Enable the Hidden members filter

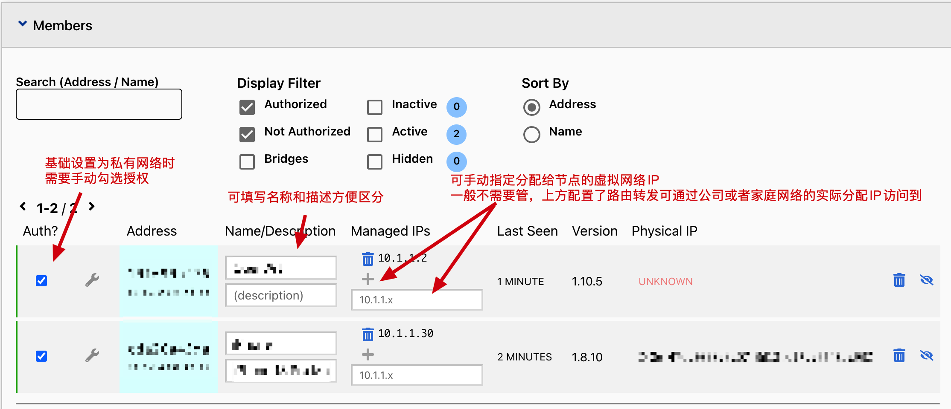[375, 162]
